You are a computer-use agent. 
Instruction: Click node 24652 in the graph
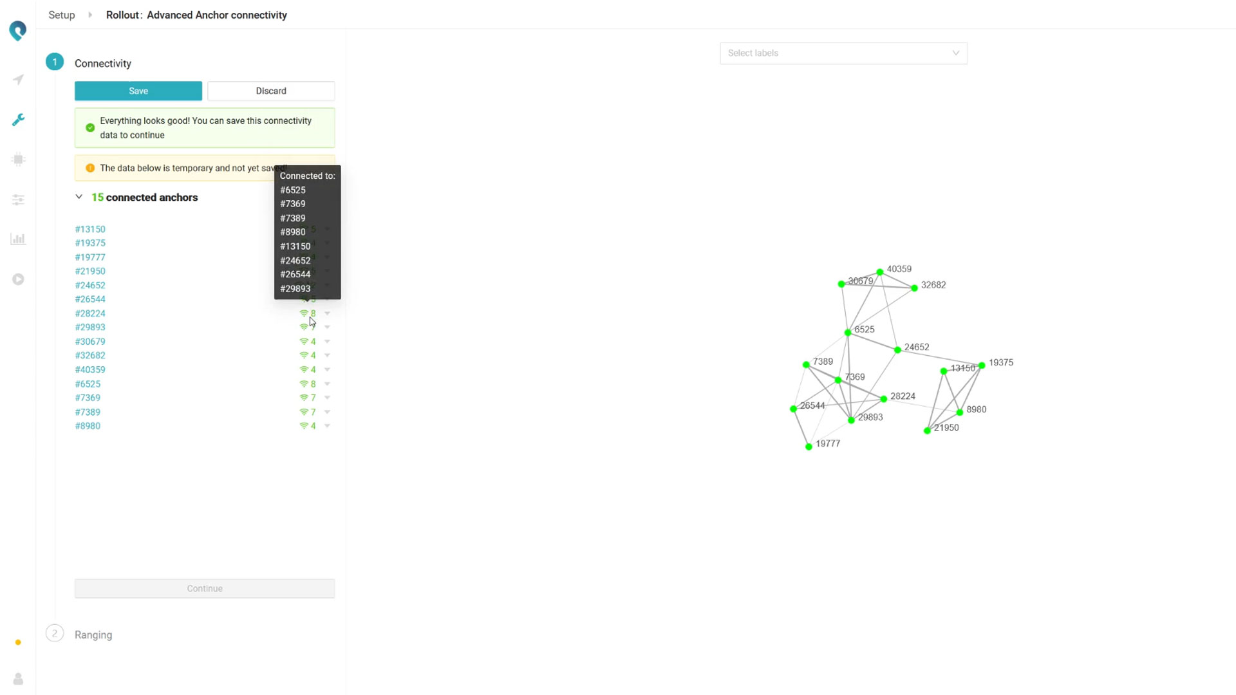pos(897,350)
